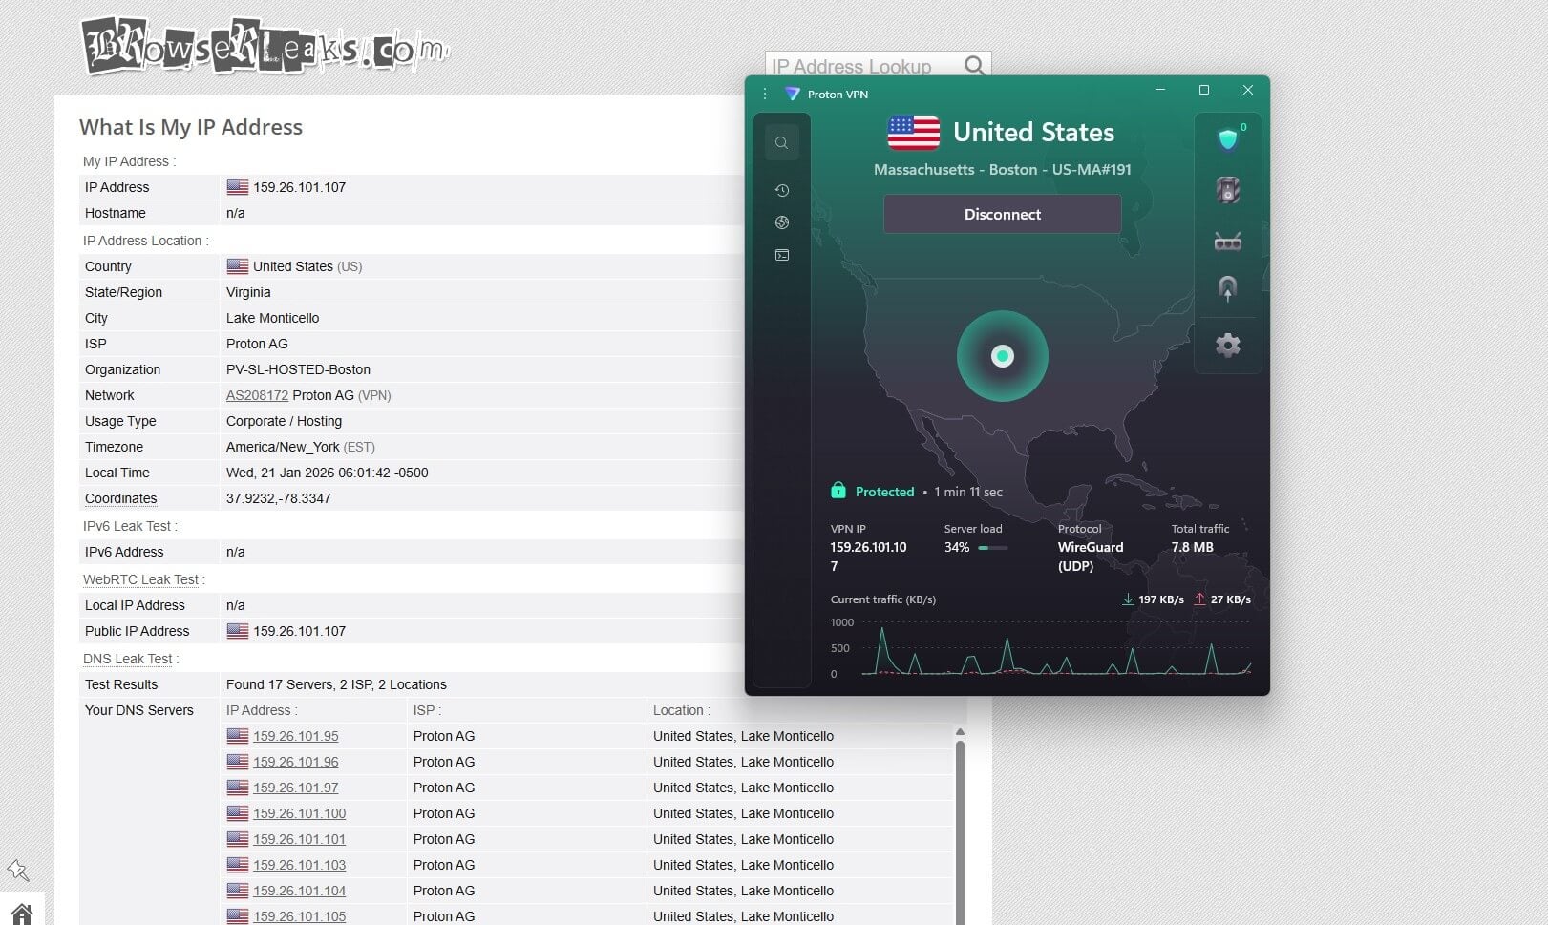Open the Gateways panel icon
The height and width of the screenshot is (925, 1548).
781,254
